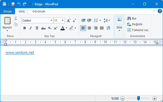Click Tümünü seç button
163x102 pixels.
[138, 30]
